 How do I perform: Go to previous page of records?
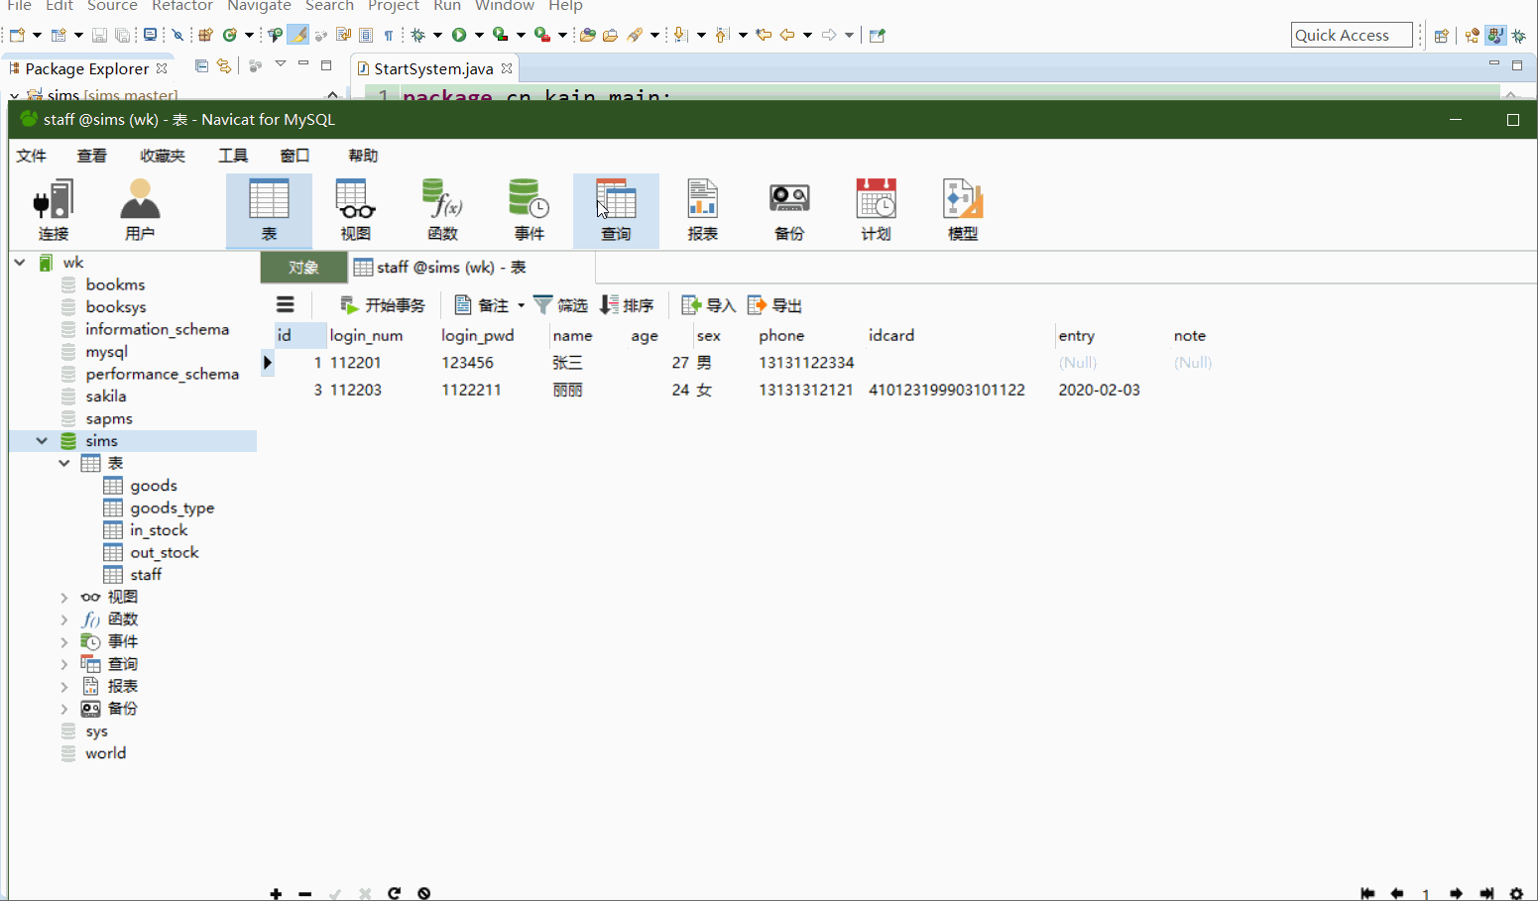tap(1397, 894)
